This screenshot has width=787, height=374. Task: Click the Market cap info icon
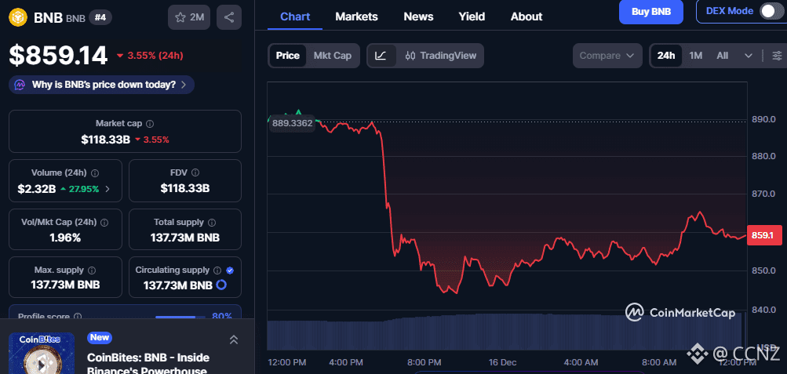pyautogui.click(x=150, y=124)
